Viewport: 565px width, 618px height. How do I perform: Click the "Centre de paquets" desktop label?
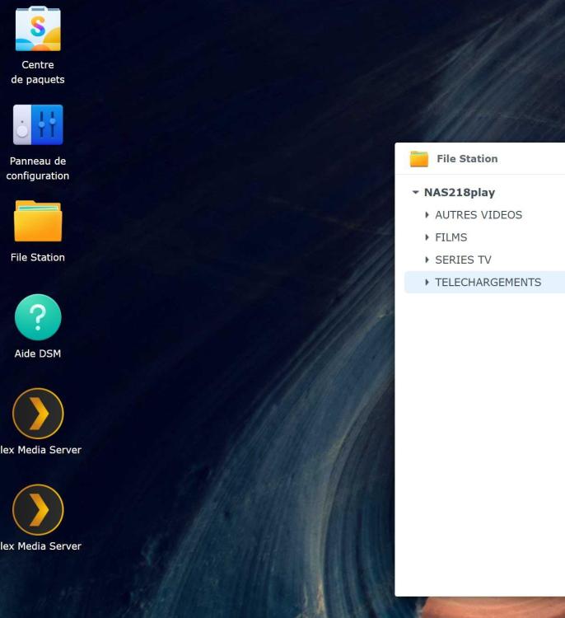[x=38, y=73]
